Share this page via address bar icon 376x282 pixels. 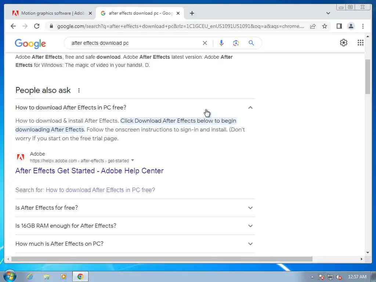[x=313, y=26]
